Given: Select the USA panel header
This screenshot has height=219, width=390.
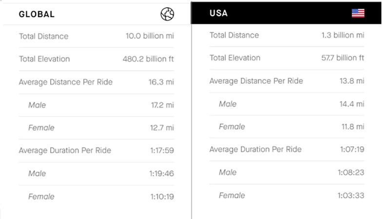Looking at the screenshot, I should [218, 13].
